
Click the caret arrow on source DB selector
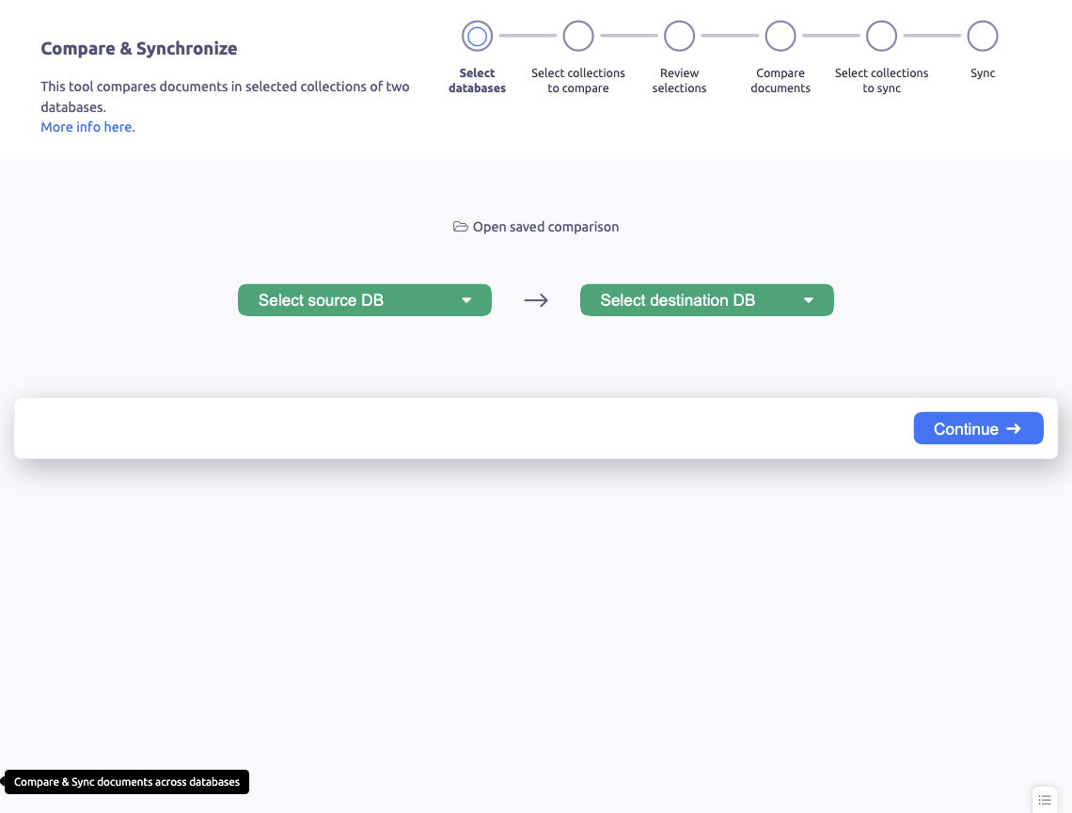pyautogui.click(x=466, y=300)
